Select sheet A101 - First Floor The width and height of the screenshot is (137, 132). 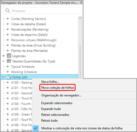click(x=22, y=88)
